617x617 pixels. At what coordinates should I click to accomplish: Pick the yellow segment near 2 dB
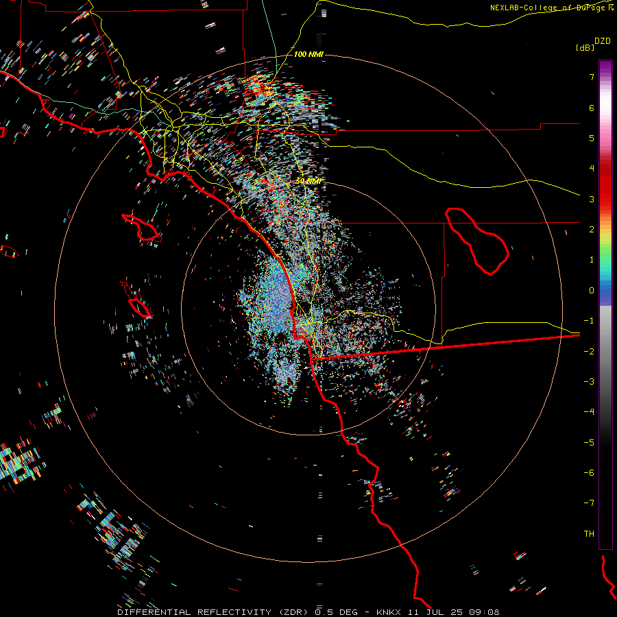point(605,232)
